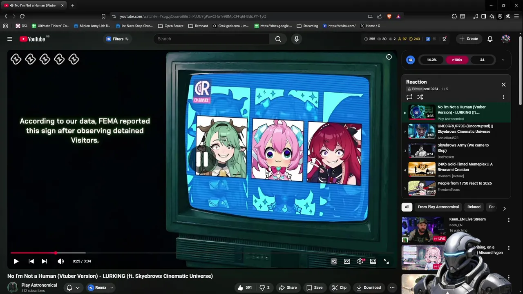Open more actions three-dot menu below video
The height and width of the screenshot is (294, 523).
point(392,287)
